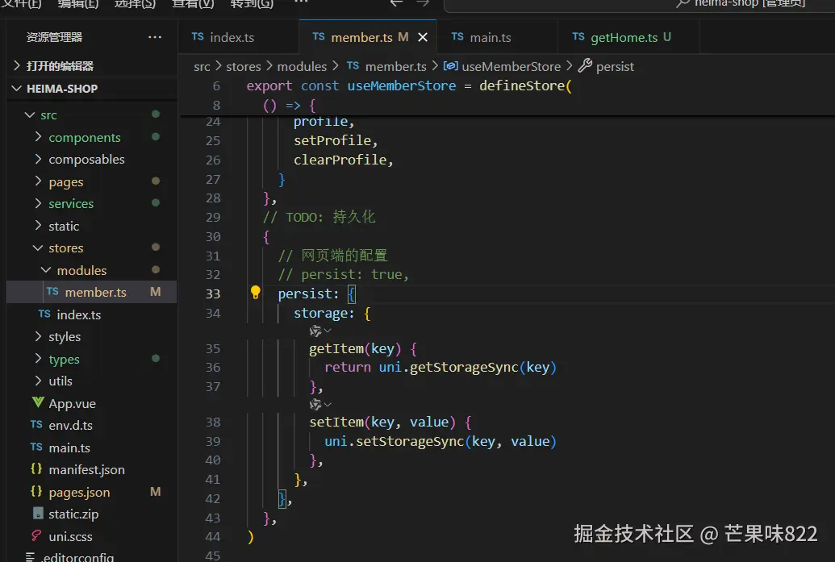
Task: Open member.ts in the file tree
Action: click(x=92, y=292)
